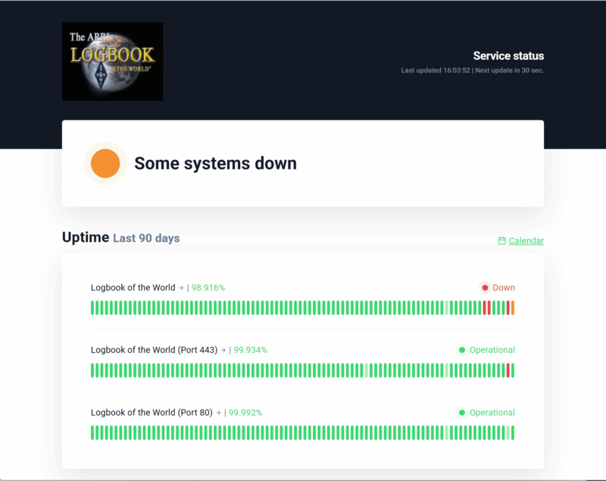Click the arrow icon next to 99.992%
Image resolution: width=606 pixels, height=481 pixels.
click(218, 413)
